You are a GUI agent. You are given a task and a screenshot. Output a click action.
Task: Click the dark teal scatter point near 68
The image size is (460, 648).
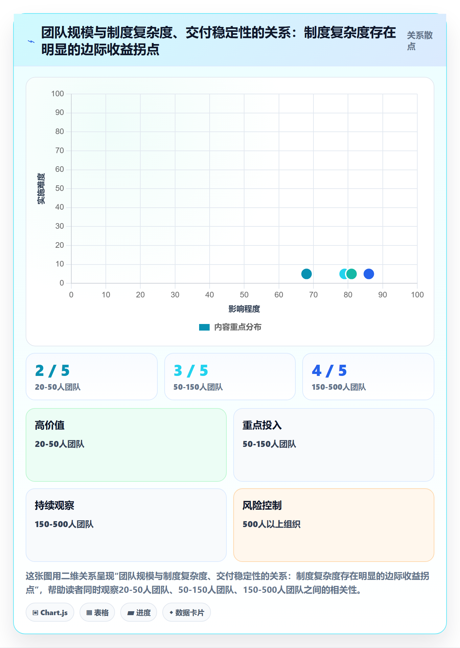pyautogui.click(x=306, y=274)
